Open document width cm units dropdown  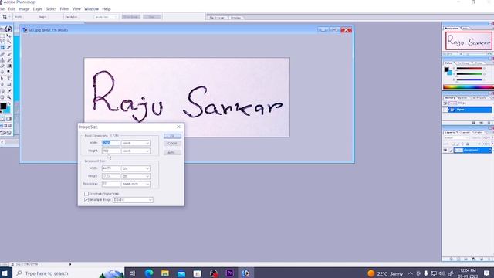(136, 168)
